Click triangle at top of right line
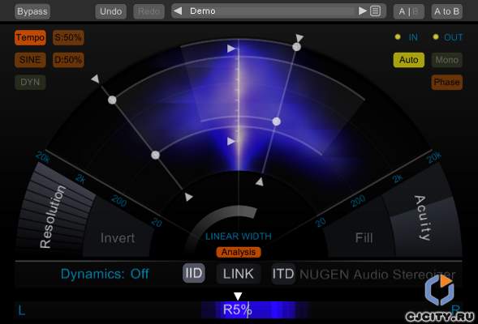 pyautogui.click(x=299, y=38)
